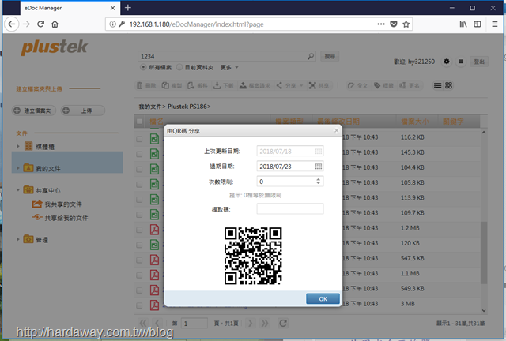This screenshot has height=341, width=506.
Task: Click image file icon in 105.8 KB row
Action: pyautogui.click(x=155, y=184)
